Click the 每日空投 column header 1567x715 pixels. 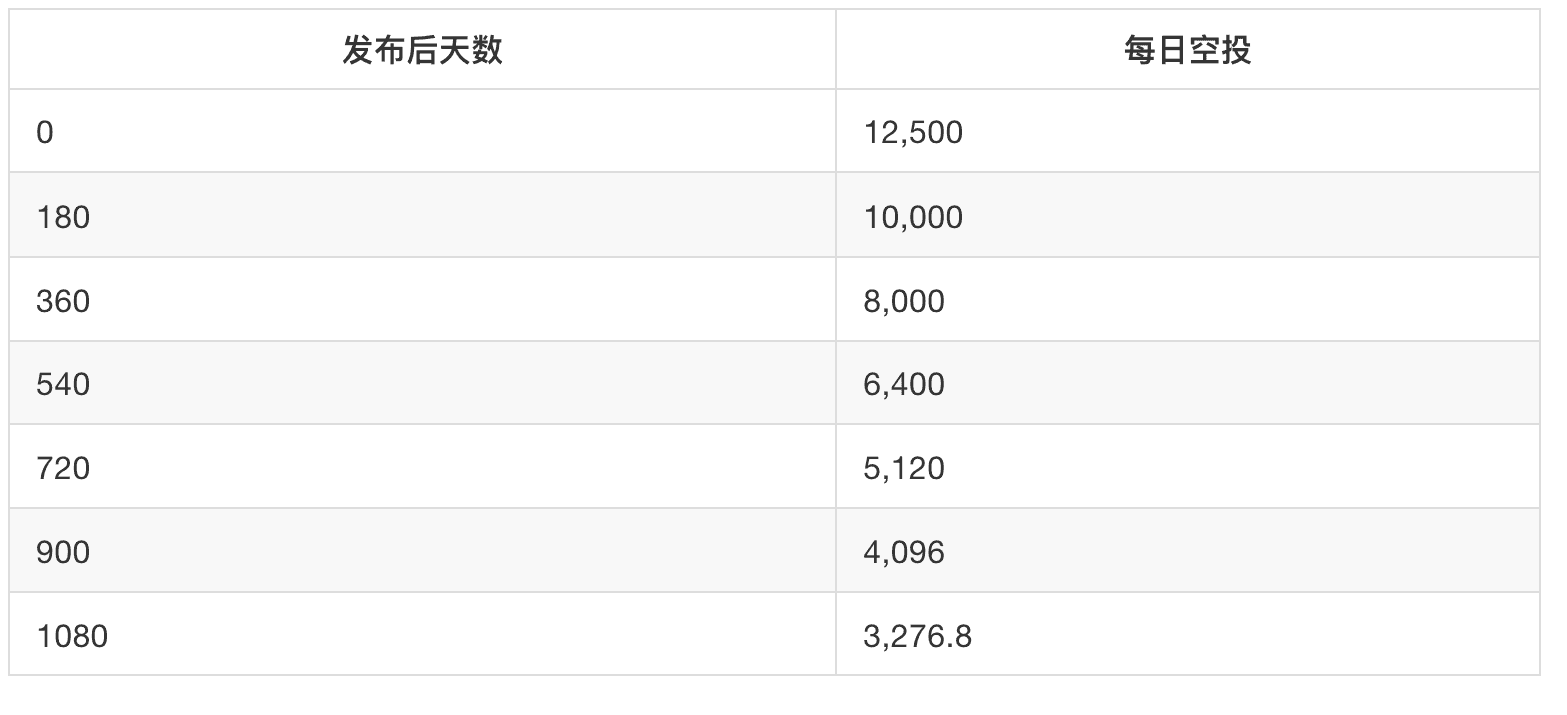[1188, 49]
